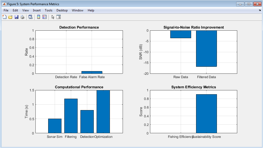Click the MATLAB logo in the title bar
Image resolution: width=263 pixels, height=148 pixels.
tap(4, 4)
